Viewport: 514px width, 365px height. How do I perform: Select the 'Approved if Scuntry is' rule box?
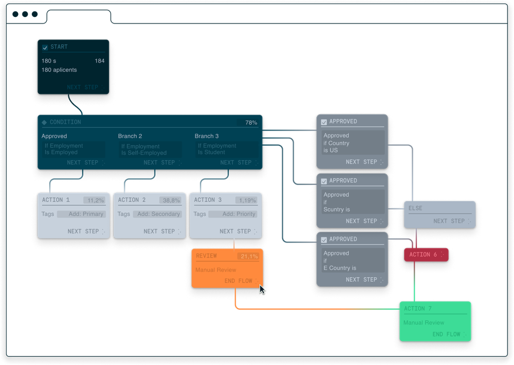point(353,202)
